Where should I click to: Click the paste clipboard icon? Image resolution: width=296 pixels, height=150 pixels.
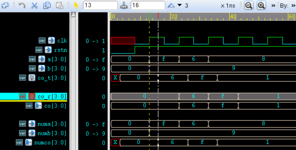pos(60,5)
